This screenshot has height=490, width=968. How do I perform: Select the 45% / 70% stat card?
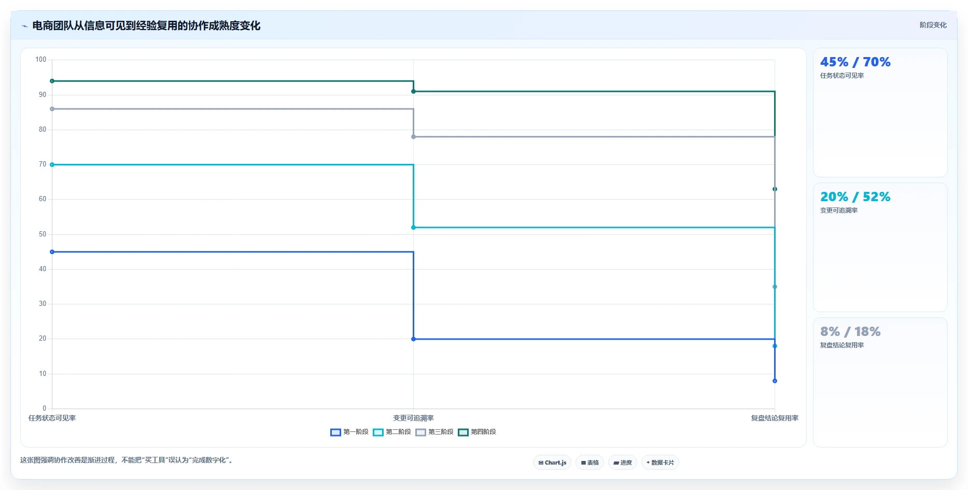tap(880, 113)
